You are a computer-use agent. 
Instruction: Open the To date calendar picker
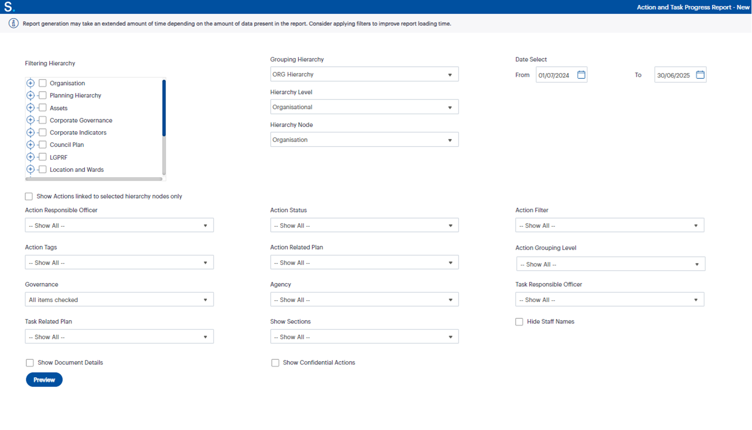pyautogui.click(x=700, y=74)
